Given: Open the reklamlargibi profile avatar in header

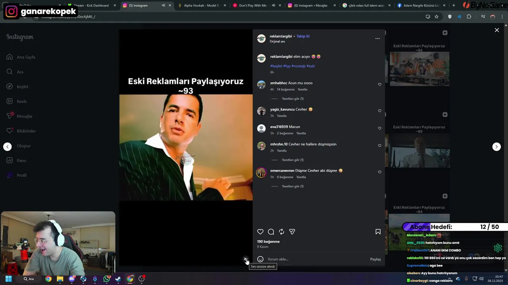Looking at the screenshot, I should click(261, 38).
